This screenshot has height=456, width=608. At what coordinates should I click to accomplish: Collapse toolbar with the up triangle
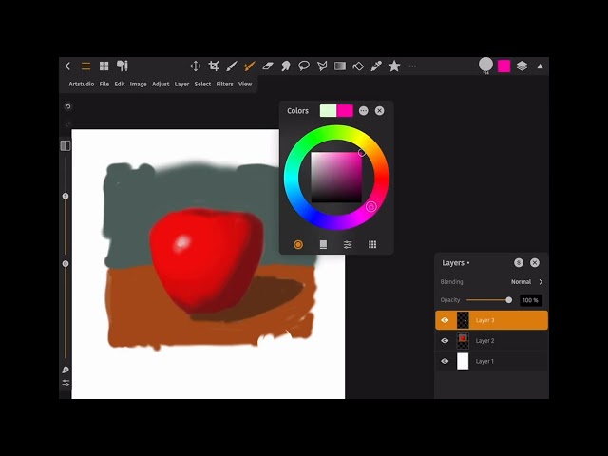coord(540,66)
